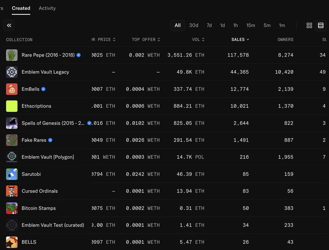329x250 pixels.
Task: Open Emblem Vault Legacy logo icon
Action: point(12,72)
